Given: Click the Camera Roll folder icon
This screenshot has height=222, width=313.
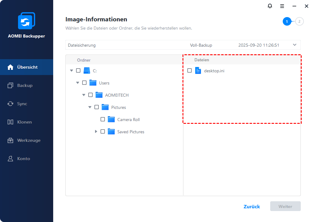Looking at the screenshot, I should [111, 120].
